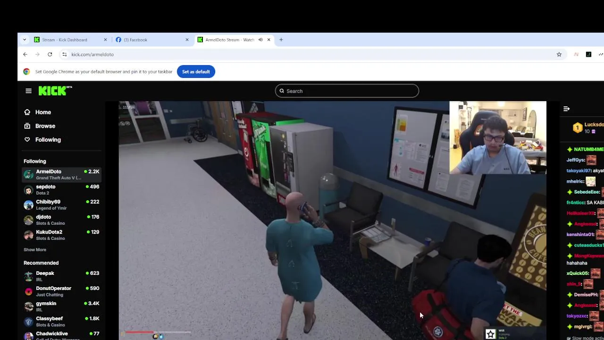Reload the page
The height and width of the screenshot is (340, 604).
pos(50,55)
